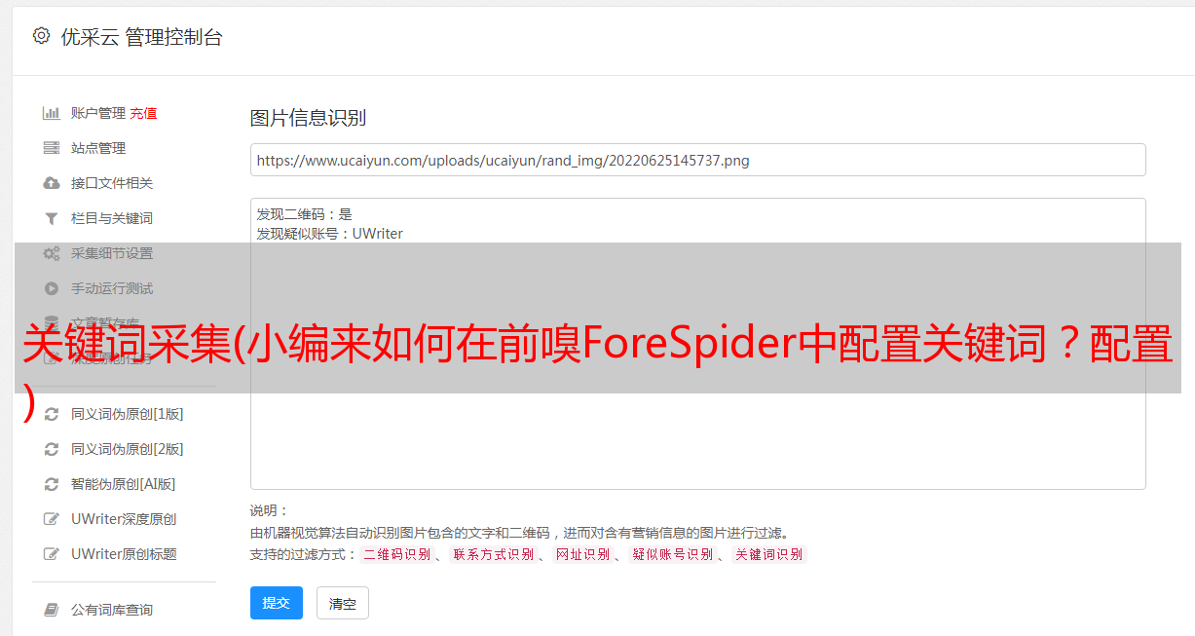Click the 二维码识别 filter tag
Screen dimensions: 1195x636
coord(396,554)
